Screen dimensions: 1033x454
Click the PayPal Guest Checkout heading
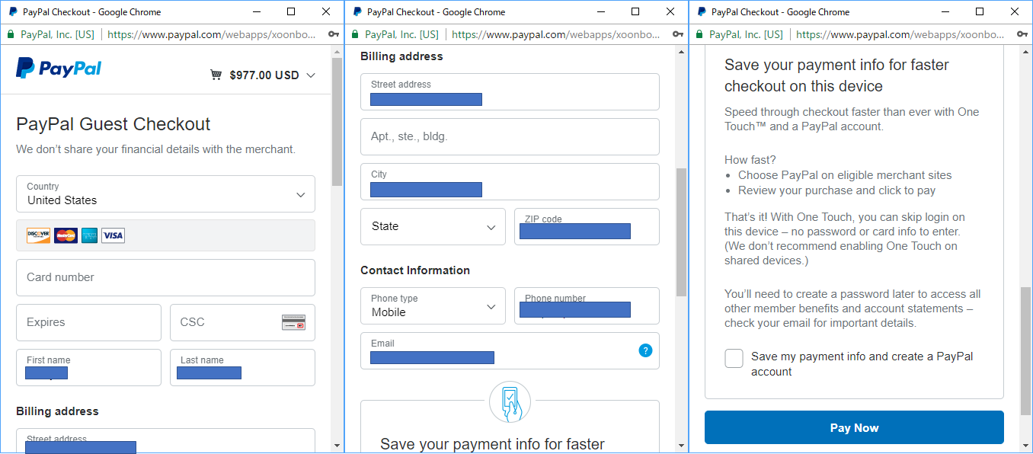point(114,124)
